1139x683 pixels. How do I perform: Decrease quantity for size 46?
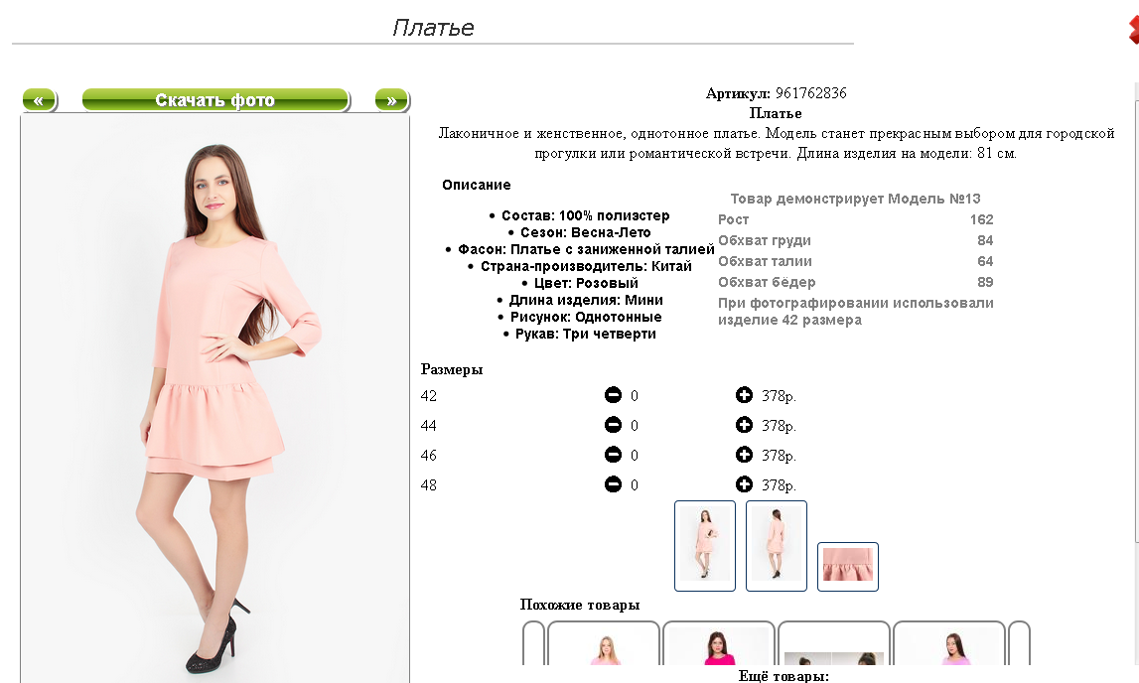613,455
